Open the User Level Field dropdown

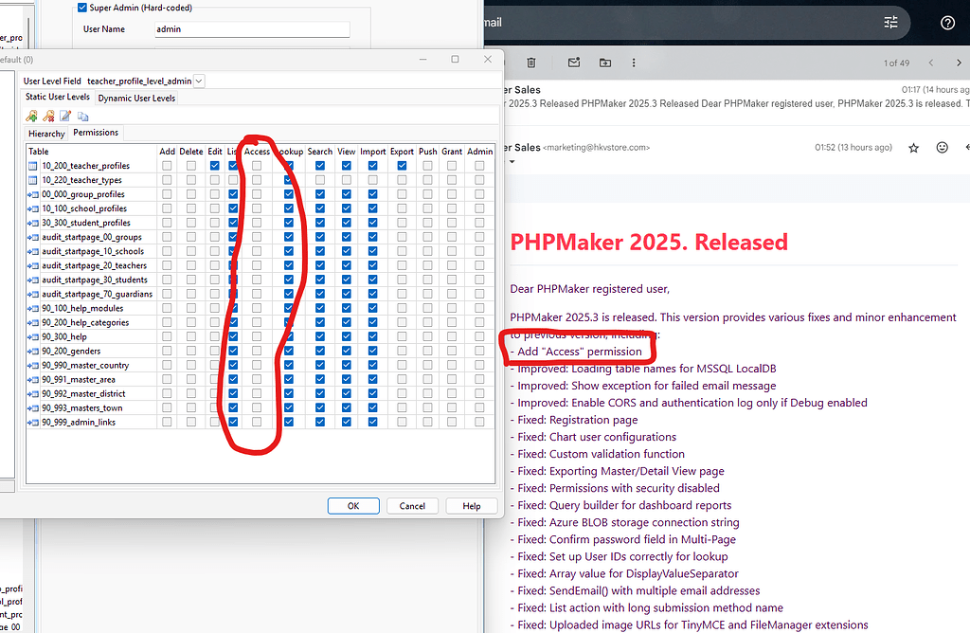coord(199,81)
